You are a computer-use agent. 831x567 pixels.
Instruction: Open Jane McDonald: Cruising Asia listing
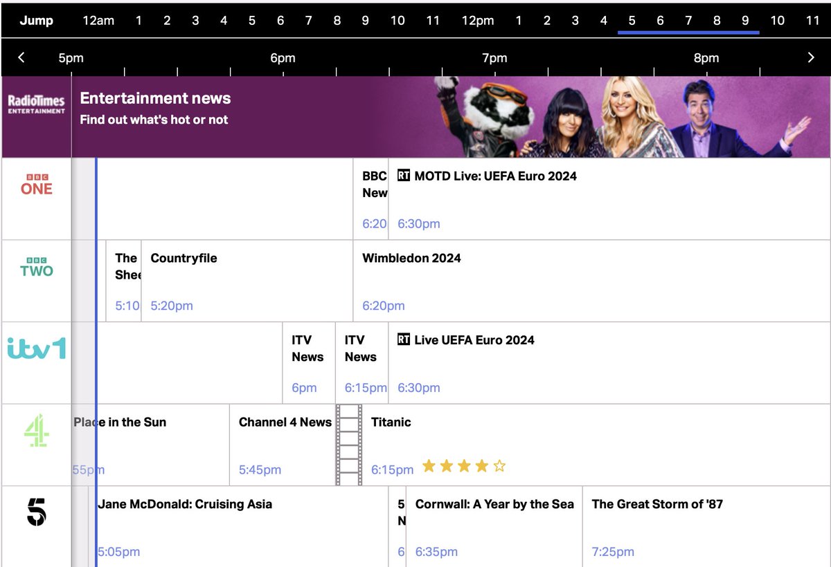coord(238,527)
